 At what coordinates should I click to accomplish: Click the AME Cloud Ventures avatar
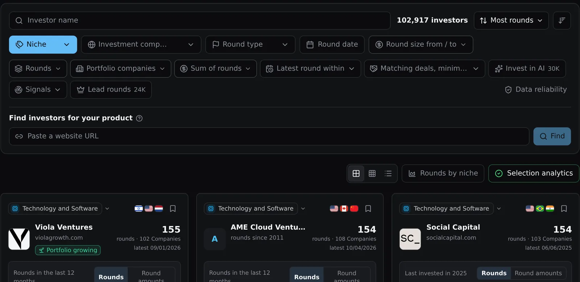[215, 239]
